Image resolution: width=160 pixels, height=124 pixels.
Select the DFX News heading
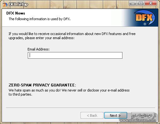(16, 13)
